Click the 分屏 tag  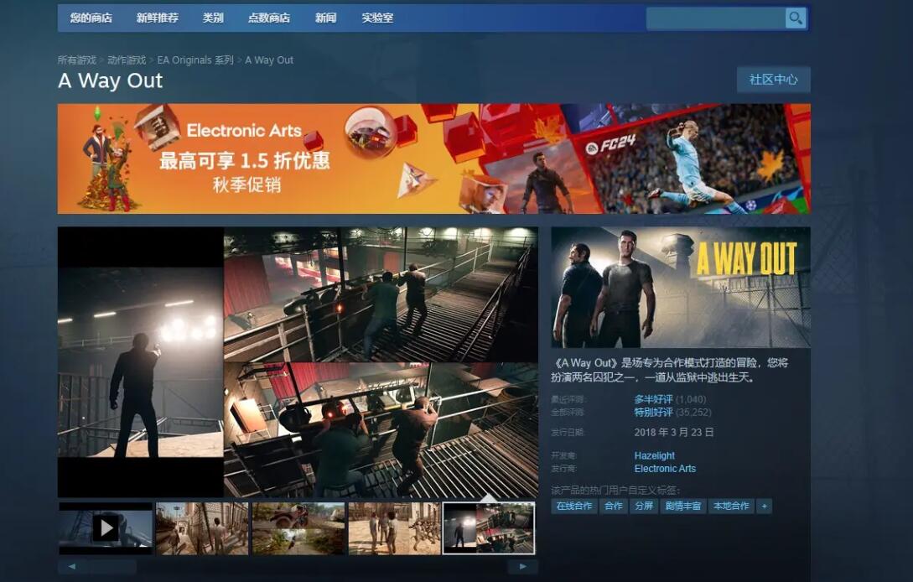click(644, 507)
